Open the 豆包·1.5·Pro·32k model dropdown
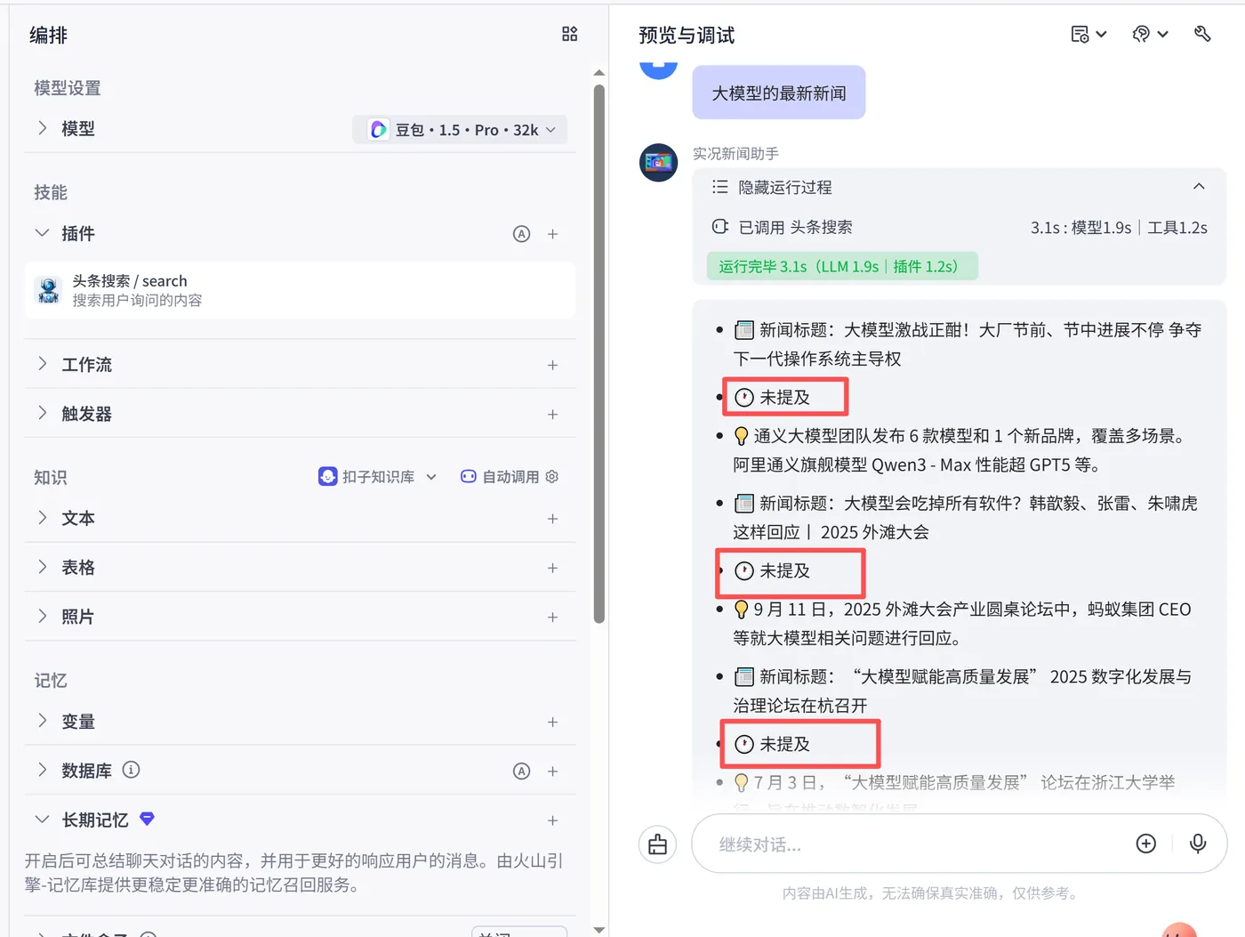The width and height of the screenshot is (1245, 937). [461, 129]
